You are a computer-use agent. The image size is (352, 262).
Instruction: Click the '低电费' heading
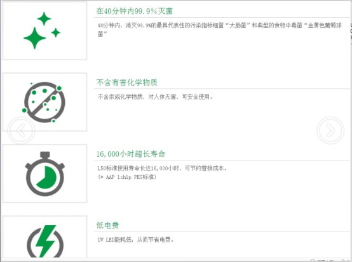(x=107, y=225)
